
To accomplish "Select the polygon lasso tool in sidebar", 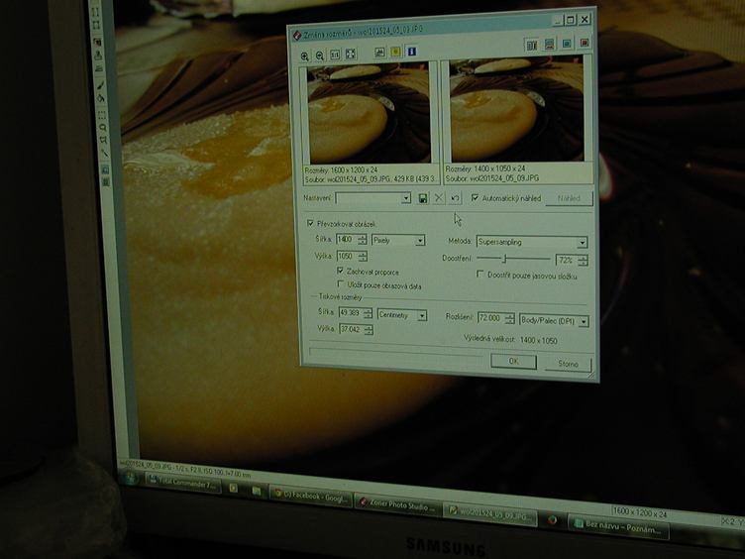I will tap(103, 140).
